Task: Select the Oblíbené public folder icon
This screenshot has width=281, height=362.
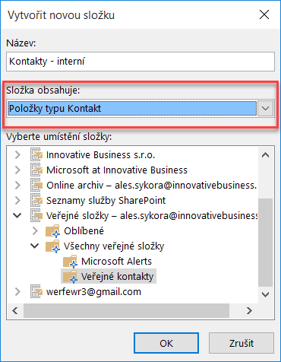Action: click(53, 231)
